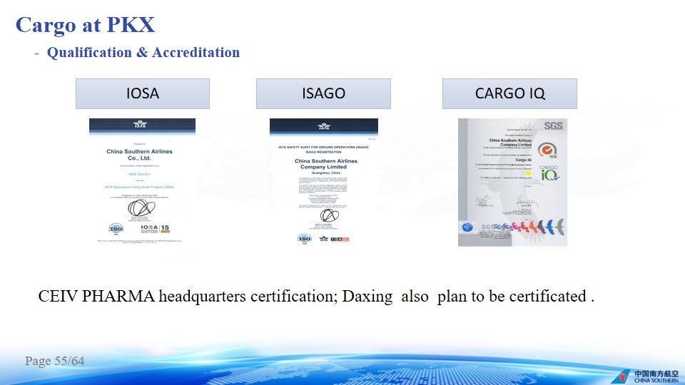Click the CARGO IQ label box

point(509,94)
